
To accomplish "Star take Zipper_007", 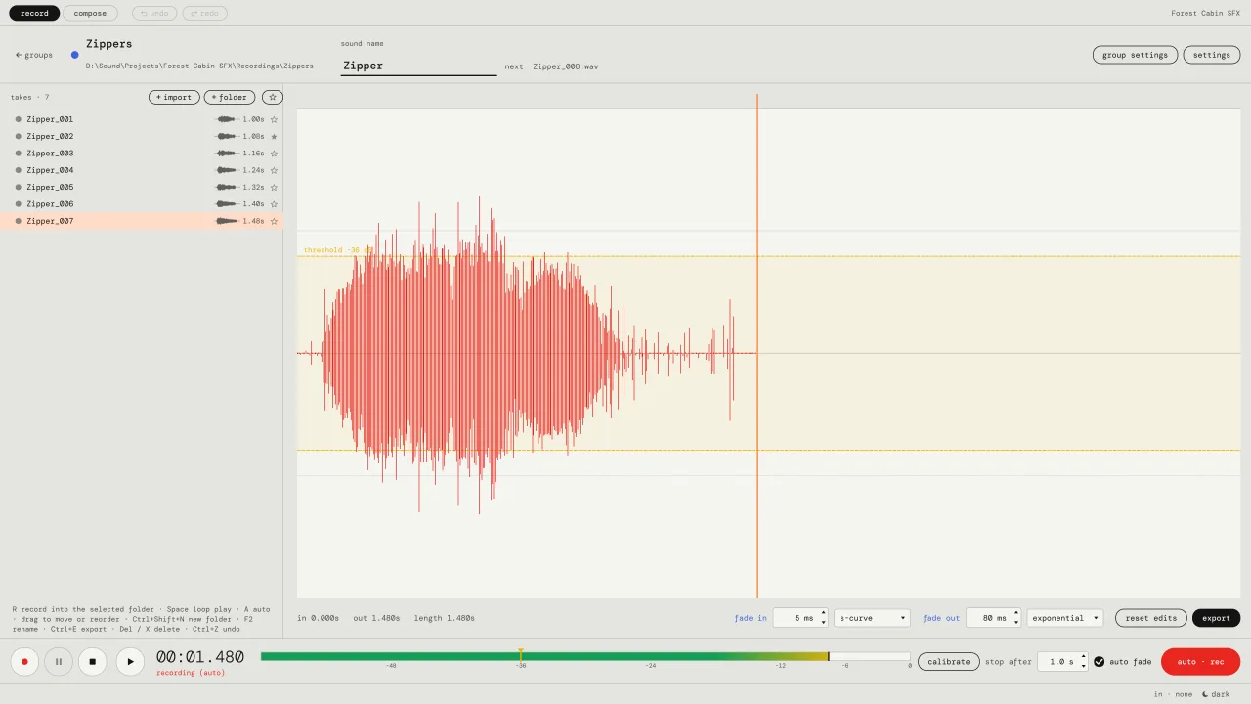I will point(274,221).
